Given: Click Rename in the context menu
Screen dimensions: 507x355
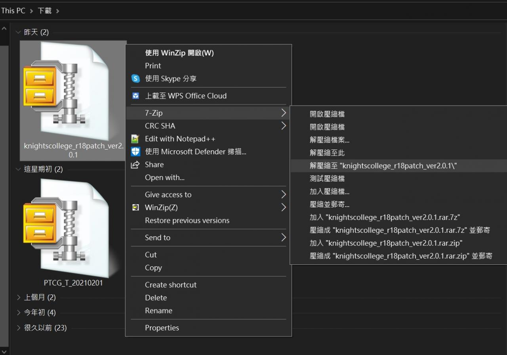Looking at the screenshot, I should (158, 311).
